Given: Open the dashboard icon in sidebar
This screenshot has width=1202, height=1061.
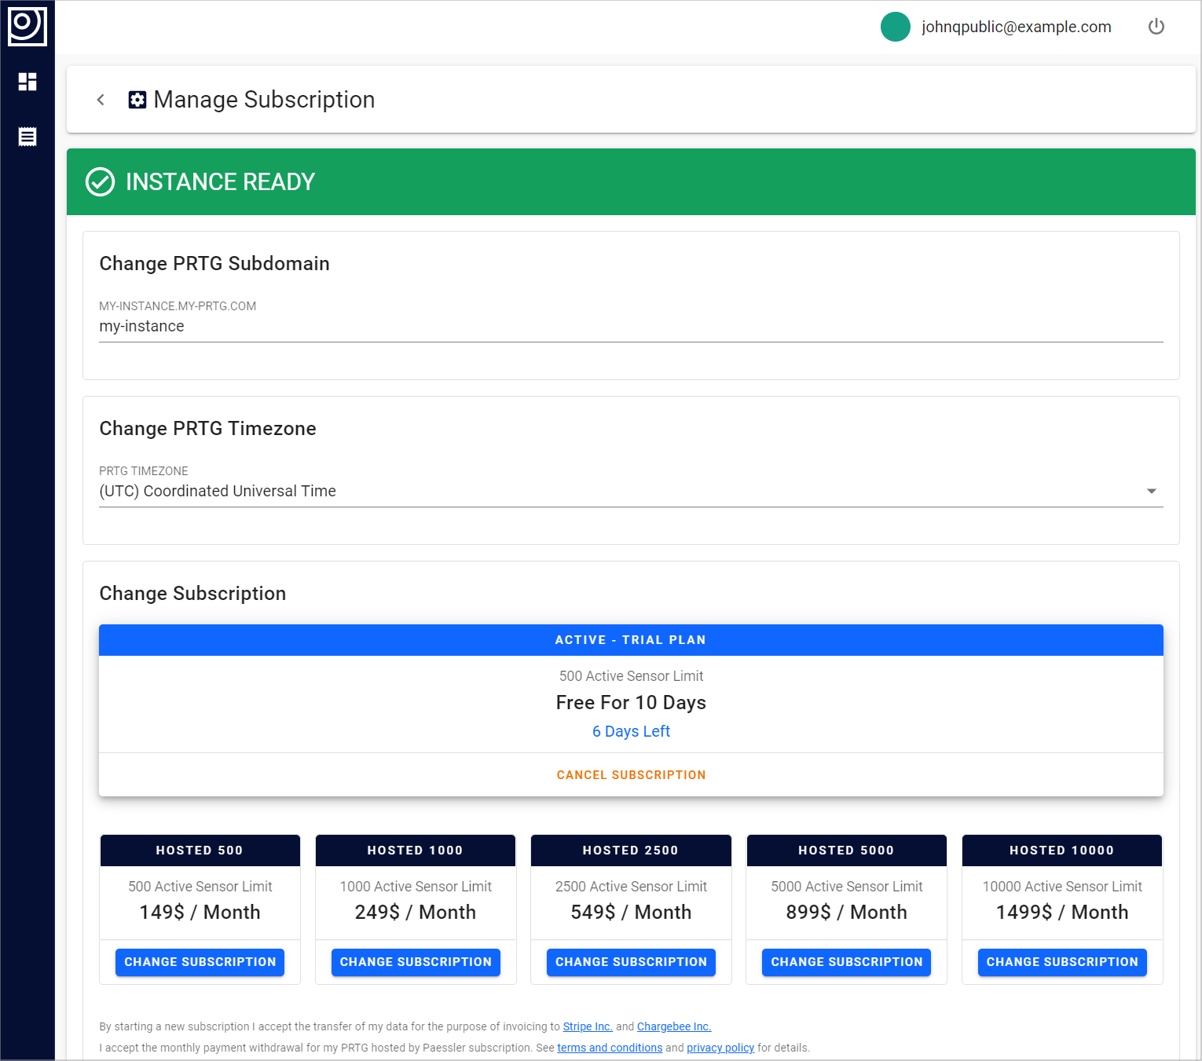Looking at the screenshot, I should tap(27, 82).
